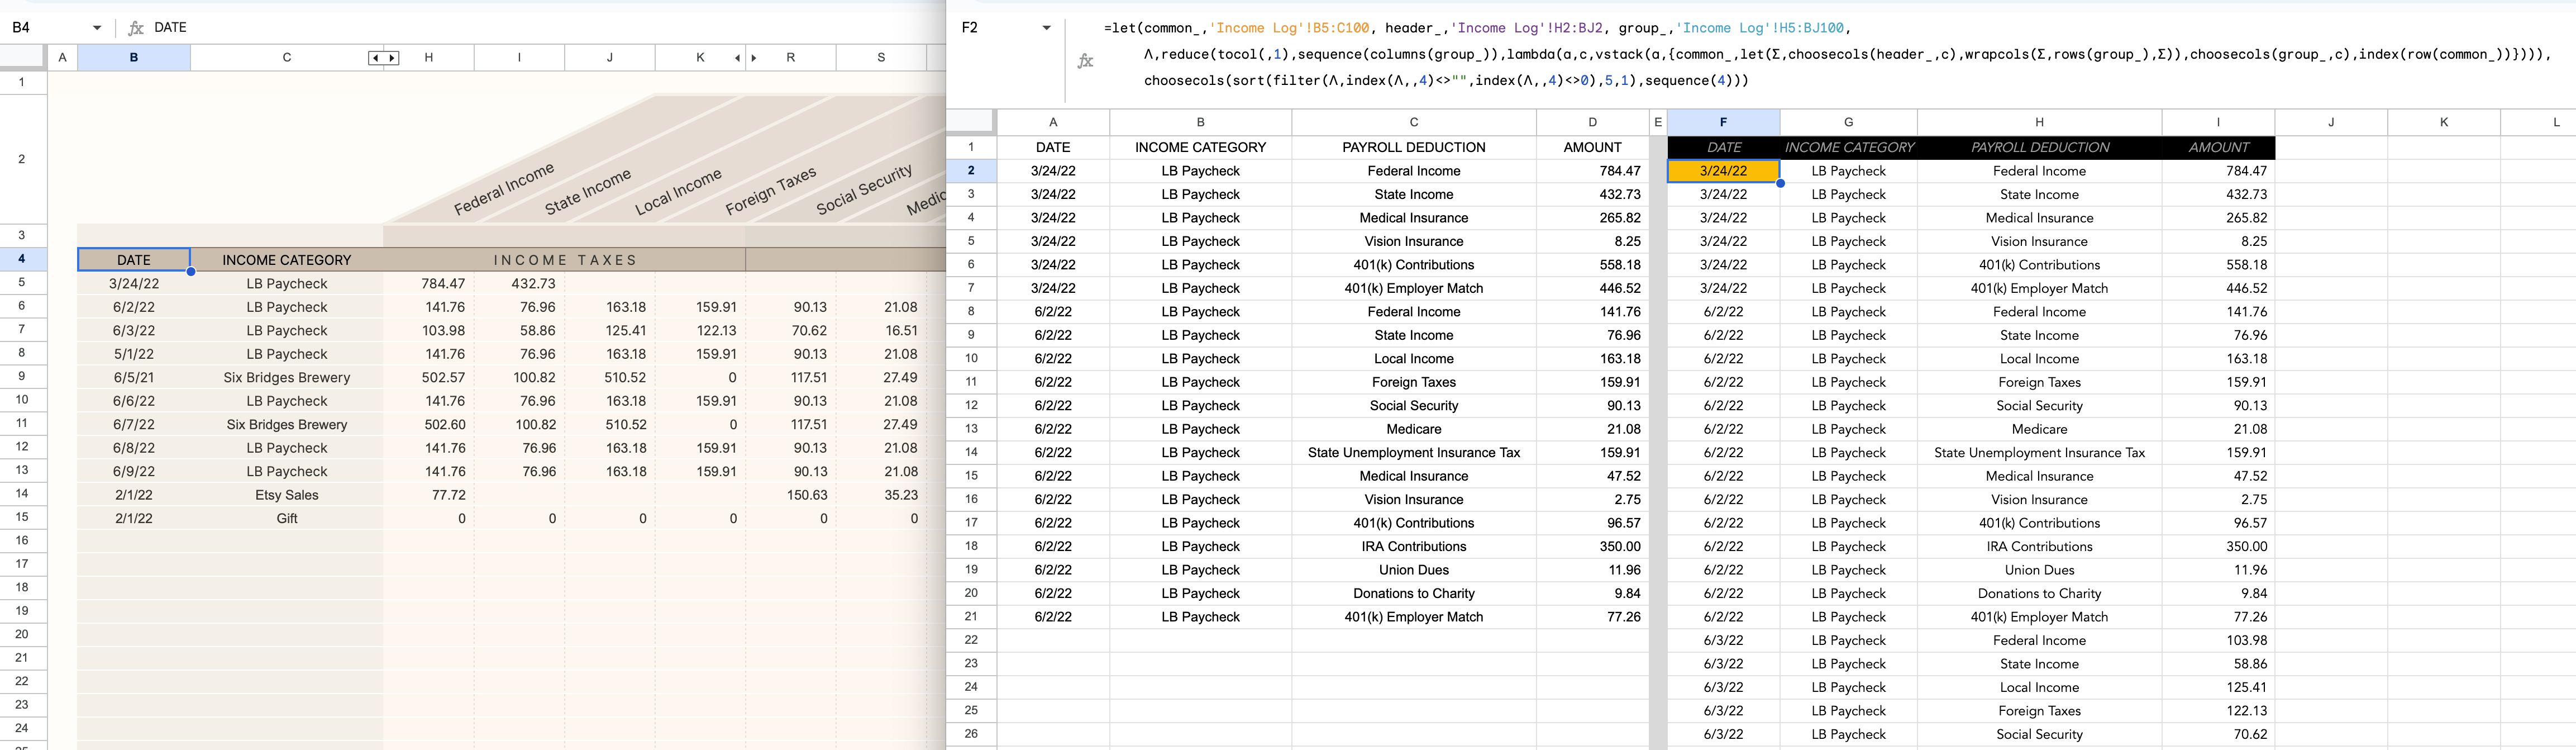Image resolution: width=2576 pixels, height=750 pixels.
Task: Open B4 name box dropdown arrow
Action: (97, 28)
